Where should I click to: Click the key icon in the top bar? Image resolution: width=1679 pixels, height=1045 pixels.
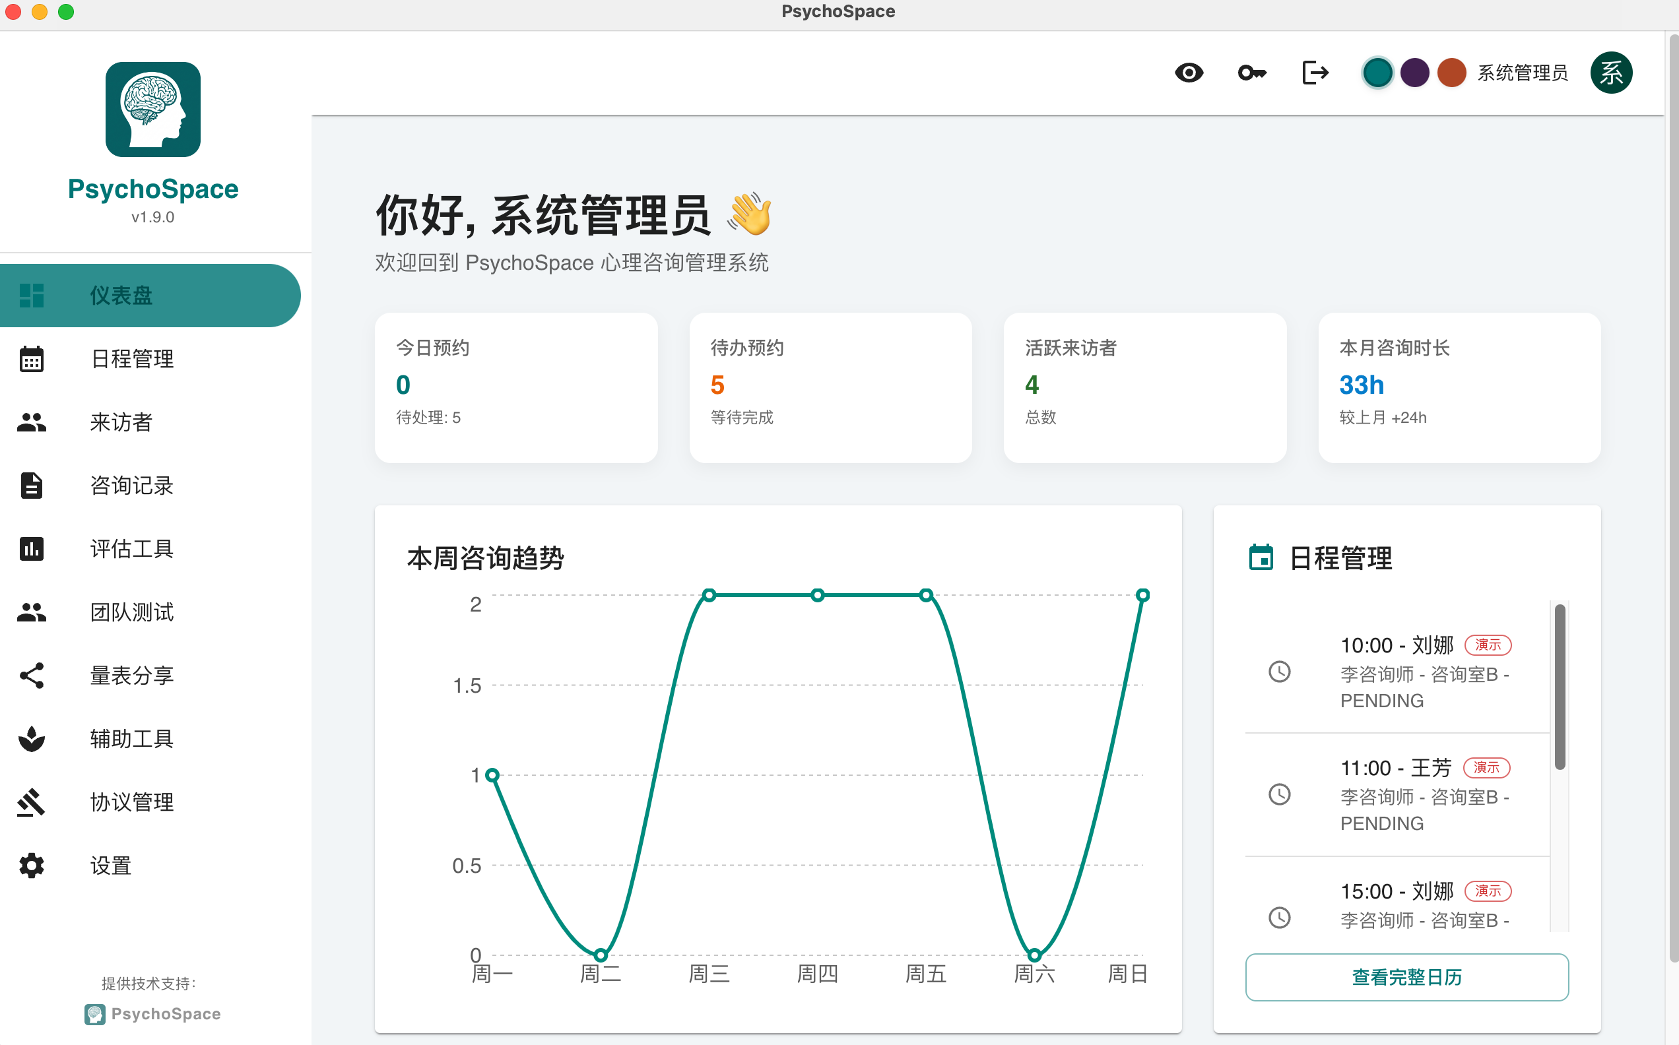pyautogui.click(x=1252, y=73)
